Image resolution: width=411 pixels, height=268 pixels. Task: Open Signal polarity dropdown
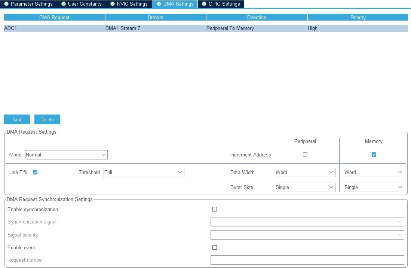coord(307,235)
